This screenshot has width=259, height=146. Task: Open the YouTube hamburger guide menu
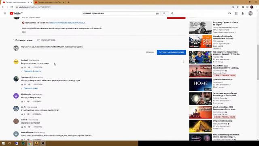coord(5,13)
